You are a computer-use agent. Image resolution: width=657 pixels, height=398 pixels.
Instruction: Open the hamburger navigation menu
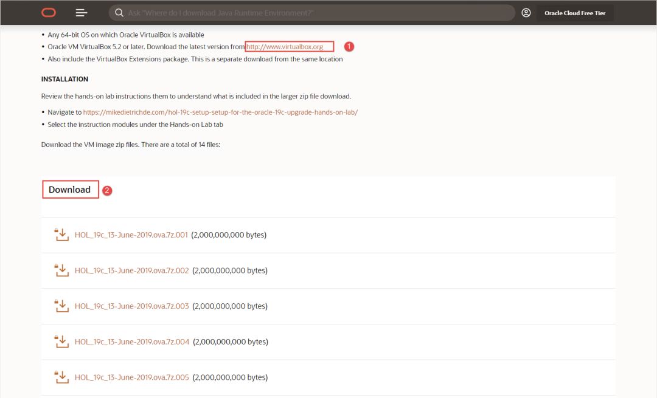82,13
